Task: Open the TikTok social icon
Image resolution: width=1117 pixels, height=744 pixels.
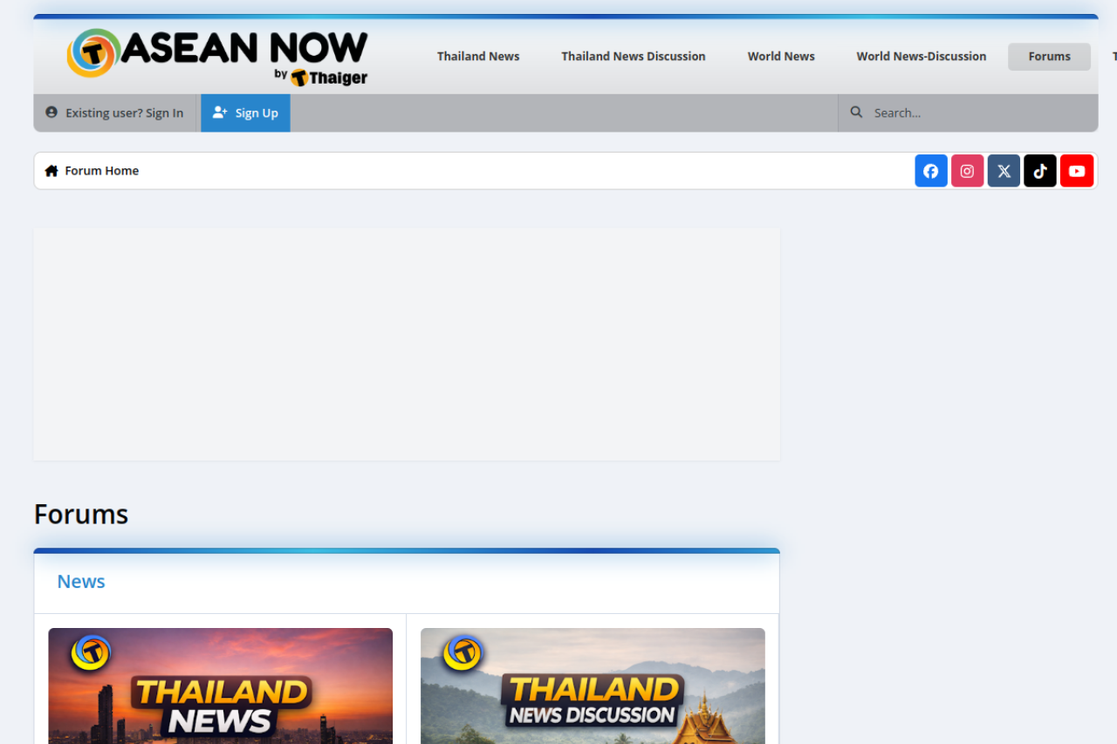Action: point(1040,171)
